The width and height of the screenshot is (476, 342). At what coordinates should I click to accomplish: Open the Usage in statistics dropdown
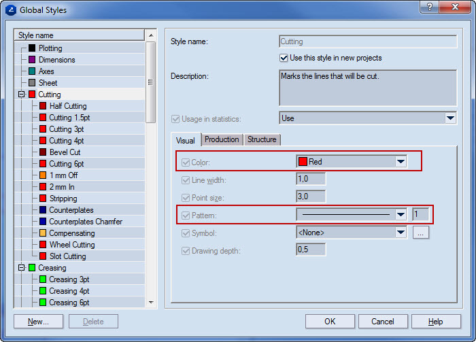click(449, 118)
